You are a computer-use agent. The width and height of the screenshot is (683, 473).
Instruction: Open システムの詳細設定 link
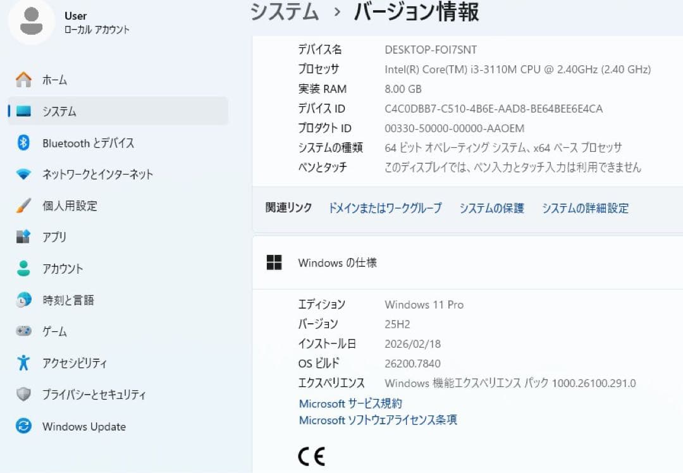(585, 208)
